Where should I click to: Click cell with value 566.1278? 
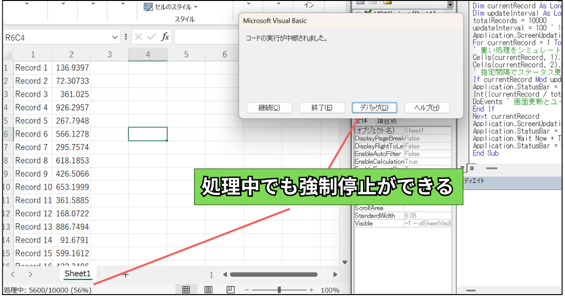pyautogui.click(x=72, y=134)
